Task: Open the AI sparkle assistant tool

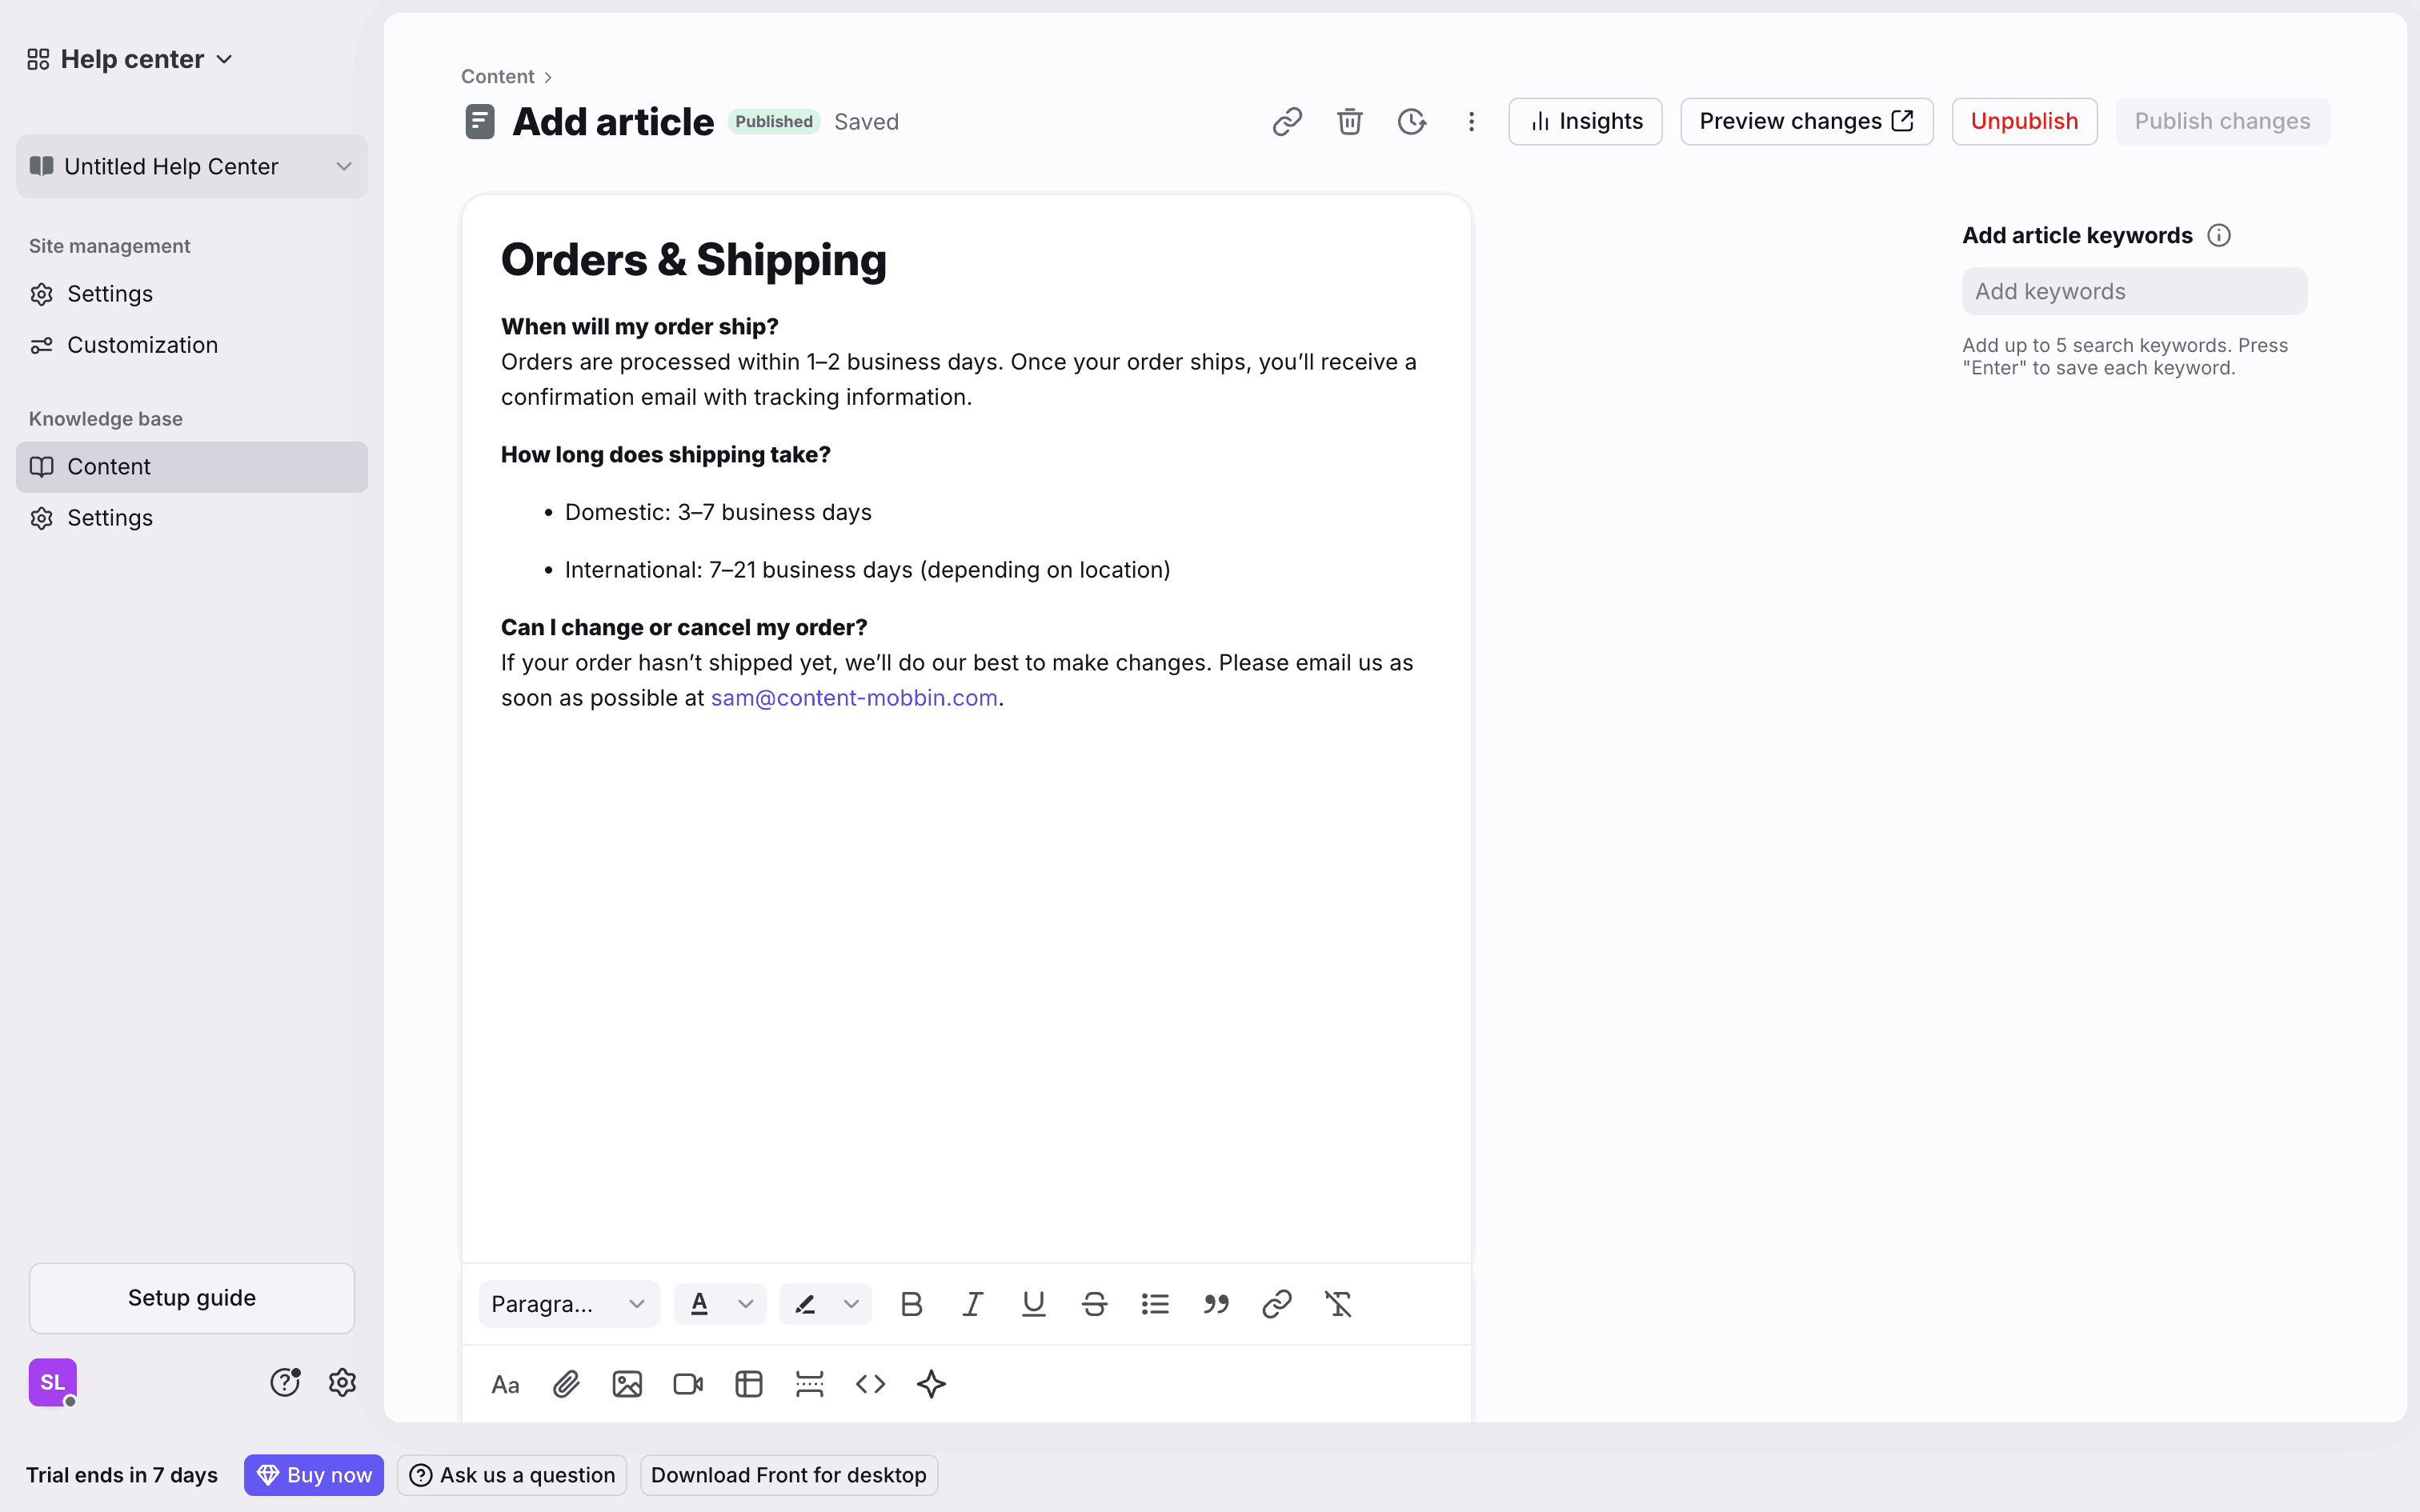Action: [x=931, y=1384]
